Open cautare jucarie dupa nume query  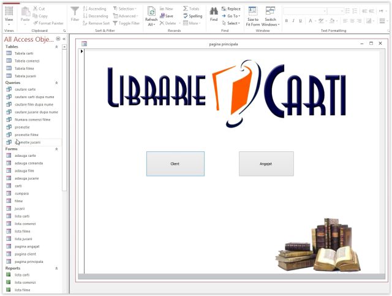[x=36, y=112]
